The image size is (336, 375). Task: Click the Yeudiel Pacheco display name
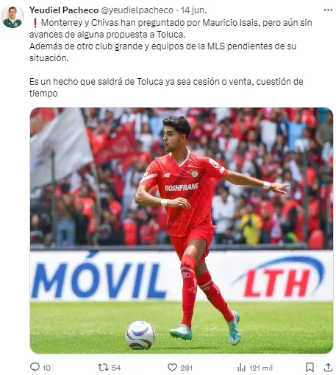[x=64, y=10]
